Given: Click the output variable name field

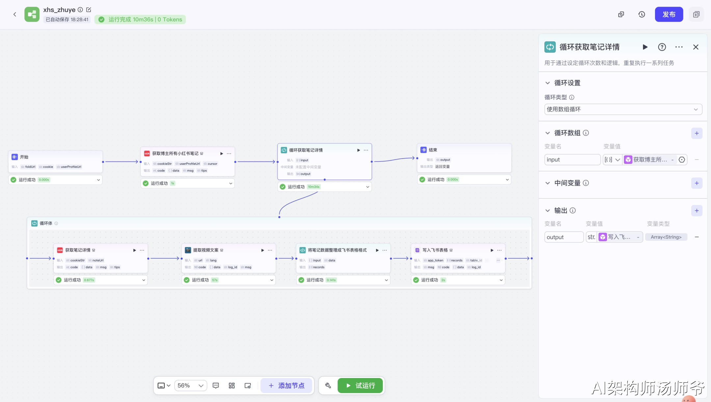Looking at the screenshot, I should [564, 237].
